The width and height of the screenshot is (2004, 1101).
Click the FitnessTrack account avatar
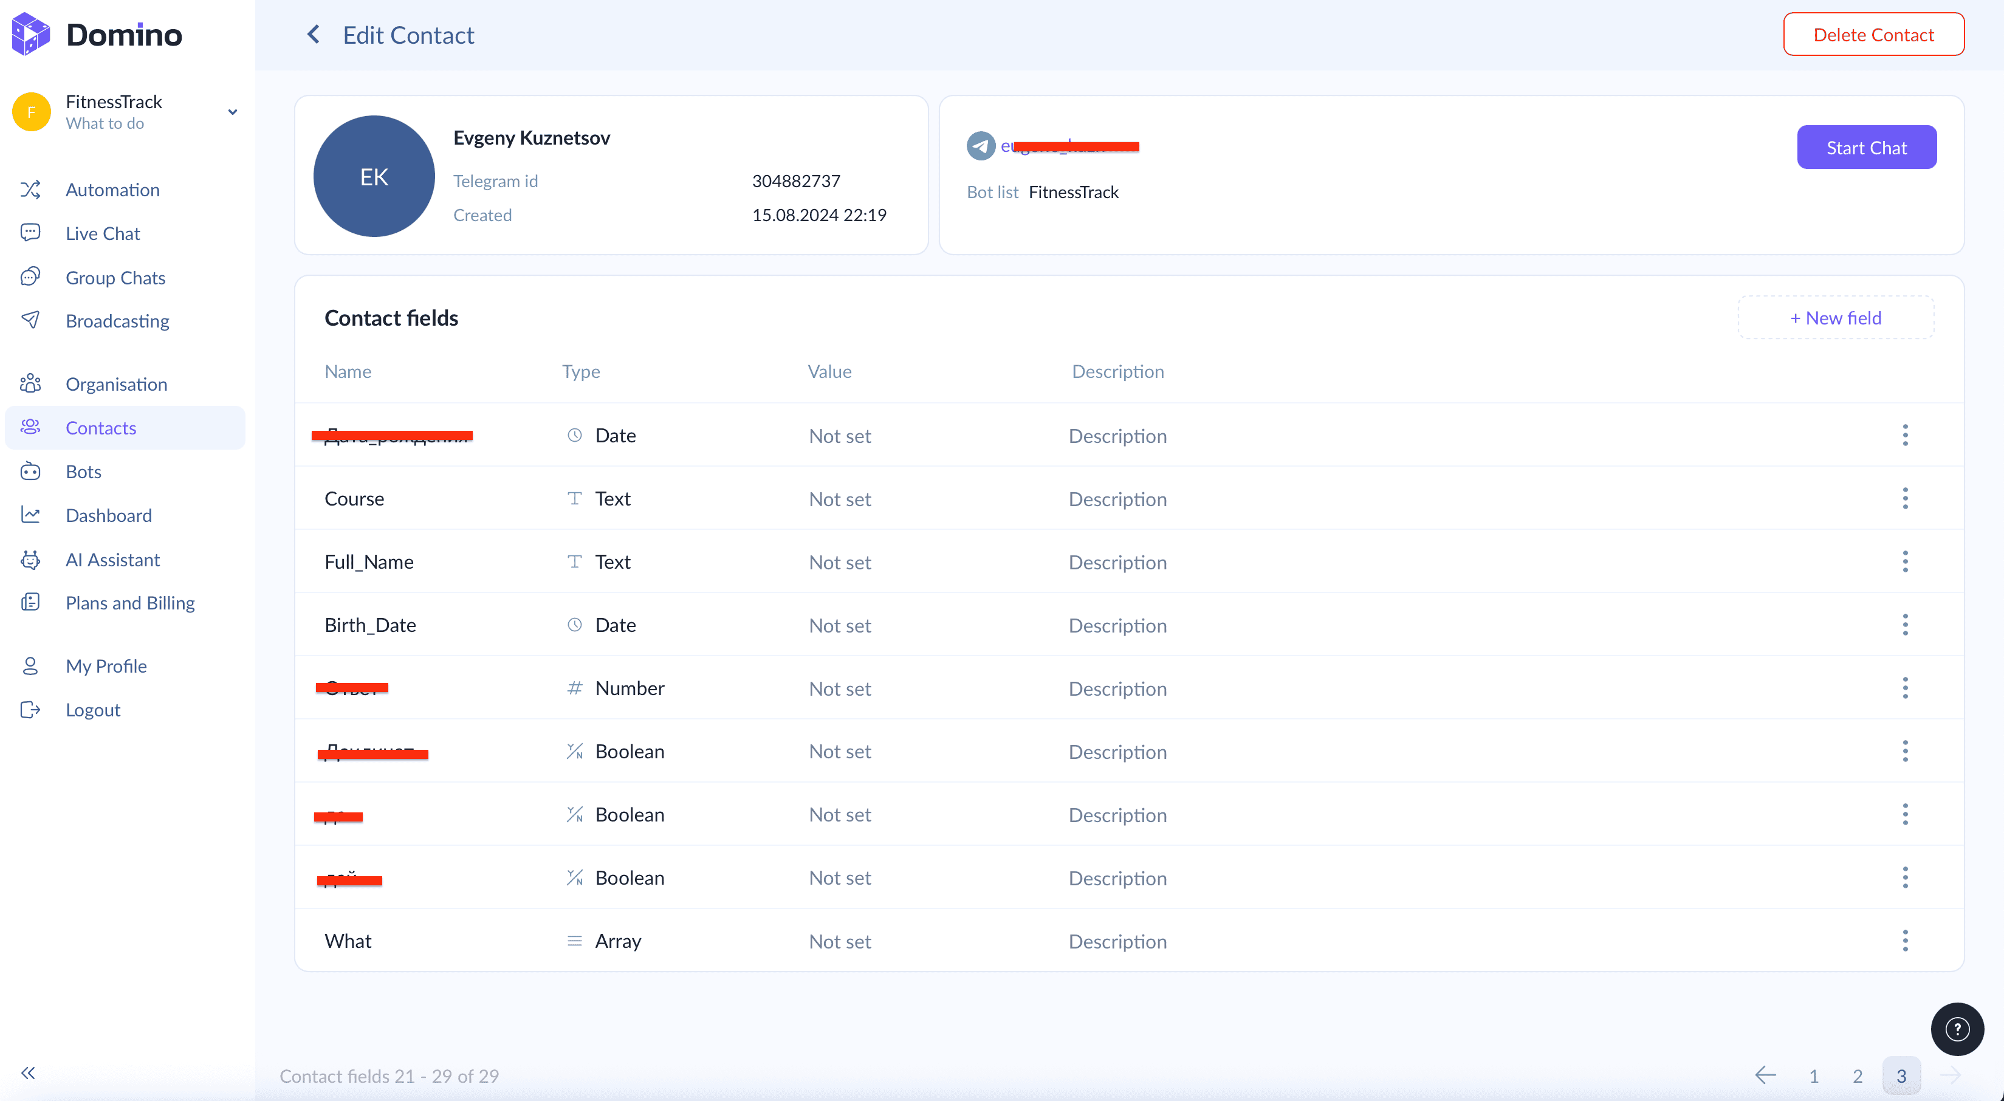(31, 112)
